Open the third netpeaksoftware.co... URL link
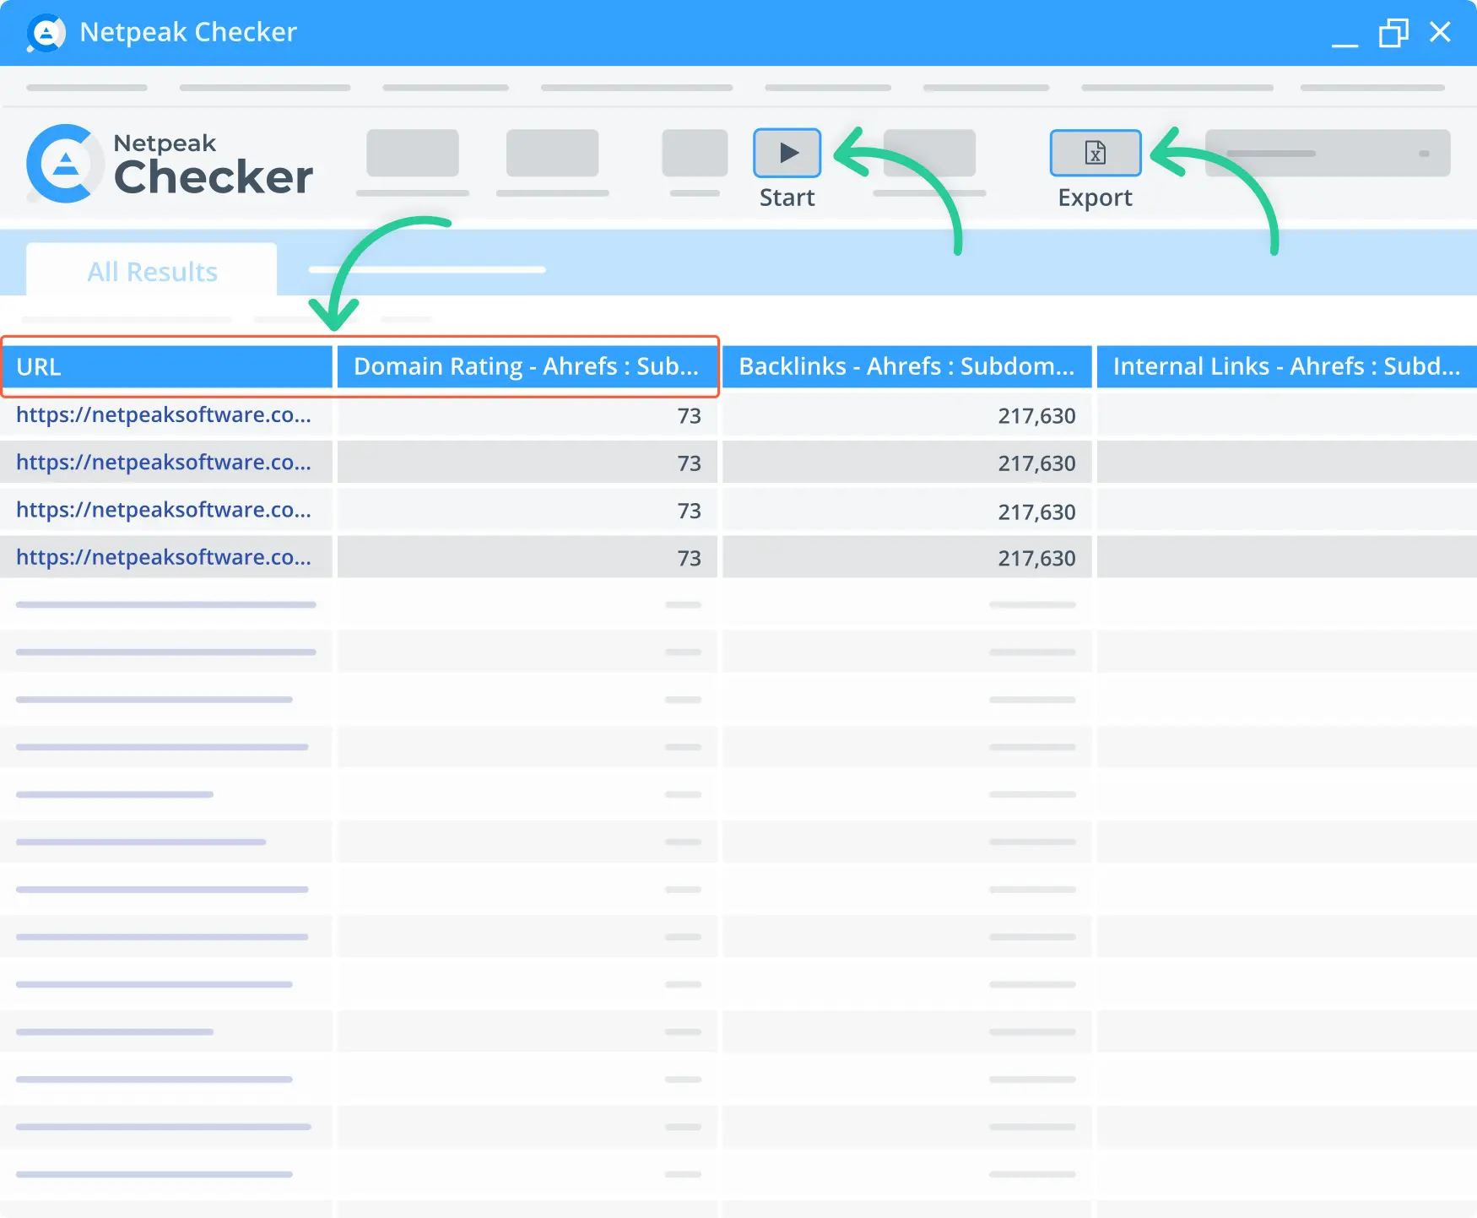1477x1218 pixels. point(164,509)
